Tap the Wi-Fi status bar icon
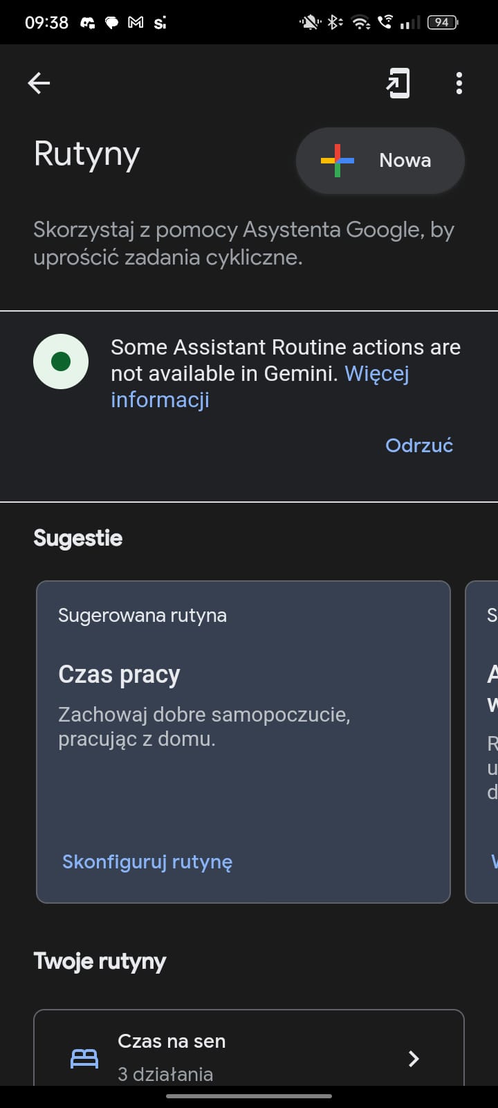 point(360,22)
